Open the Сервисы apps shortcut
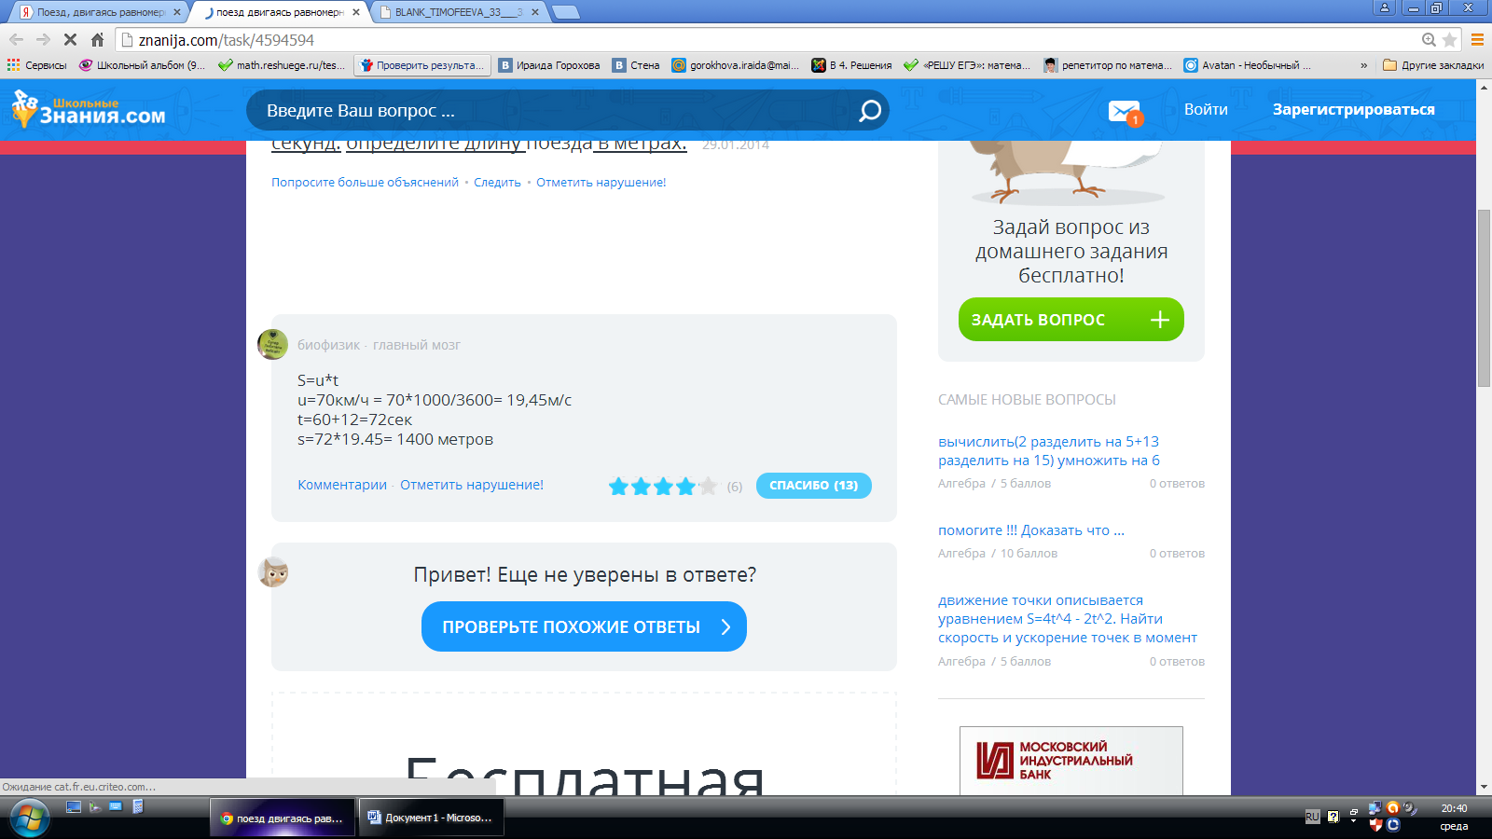This screenshot has width=1492, height=839. coord(37,65)
